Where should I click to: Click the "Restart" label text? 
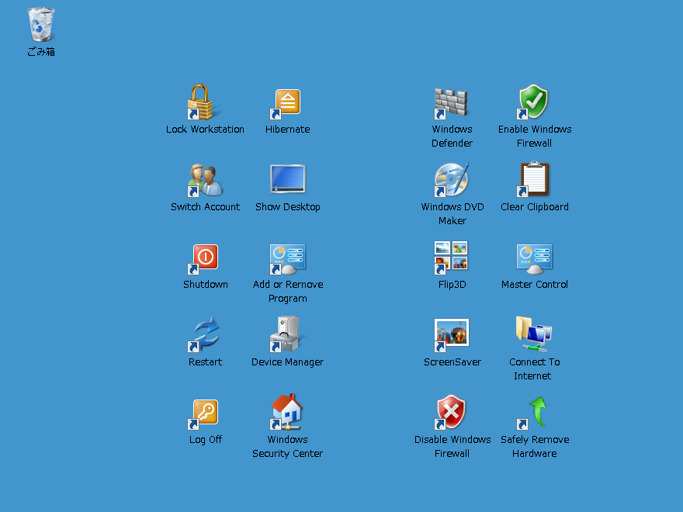coord(205,362)
